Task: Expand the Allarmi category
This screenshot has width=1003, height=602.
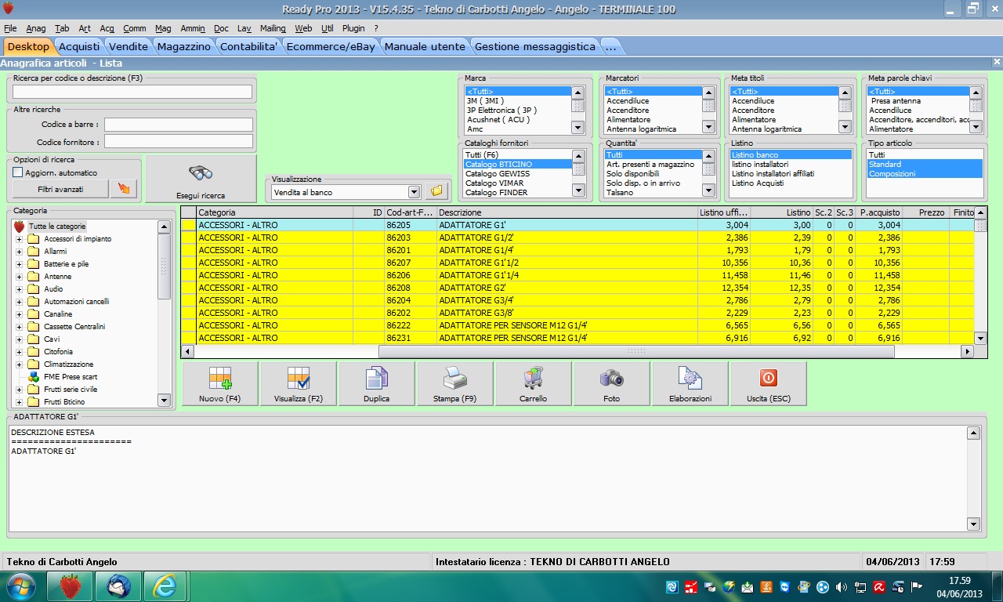Action: point(20,252)
